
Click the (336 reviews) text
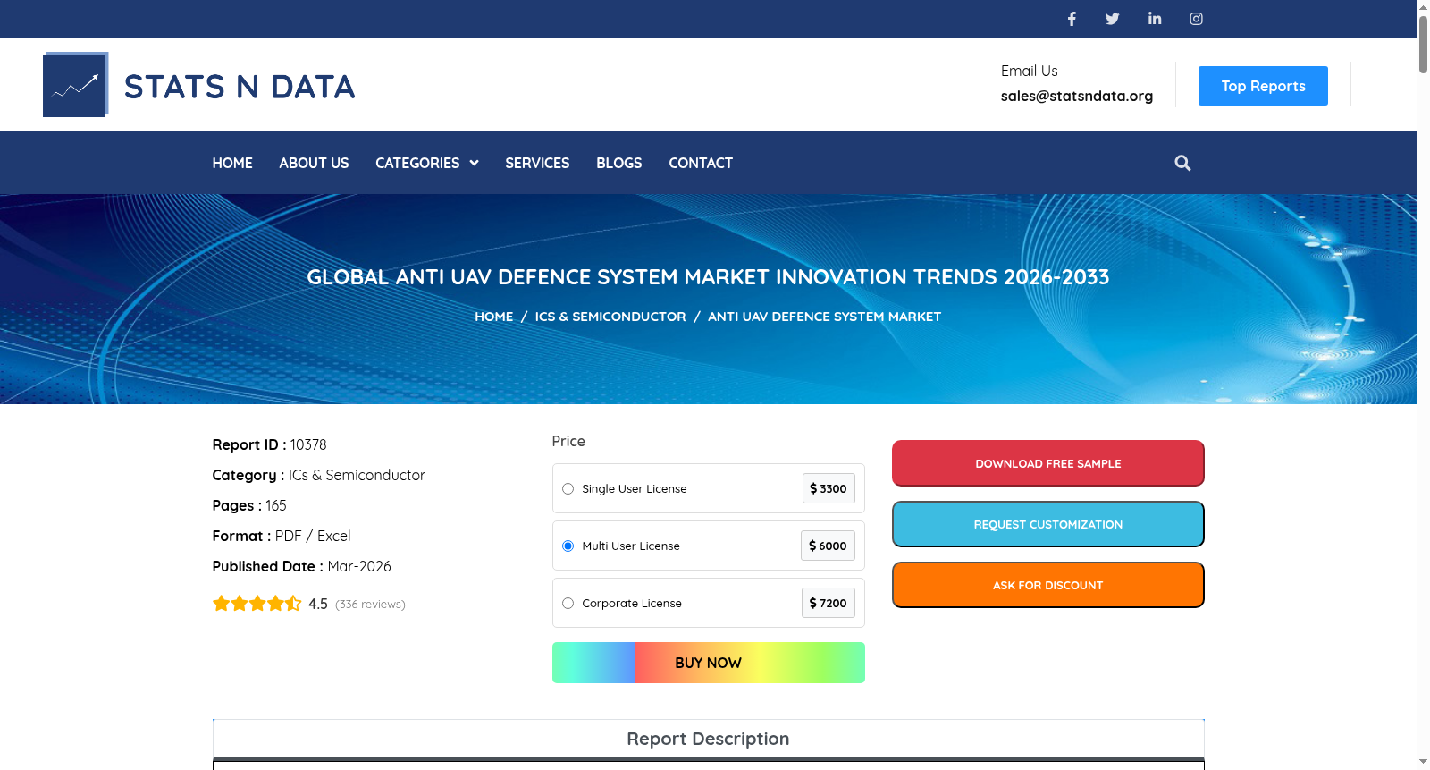370,605
